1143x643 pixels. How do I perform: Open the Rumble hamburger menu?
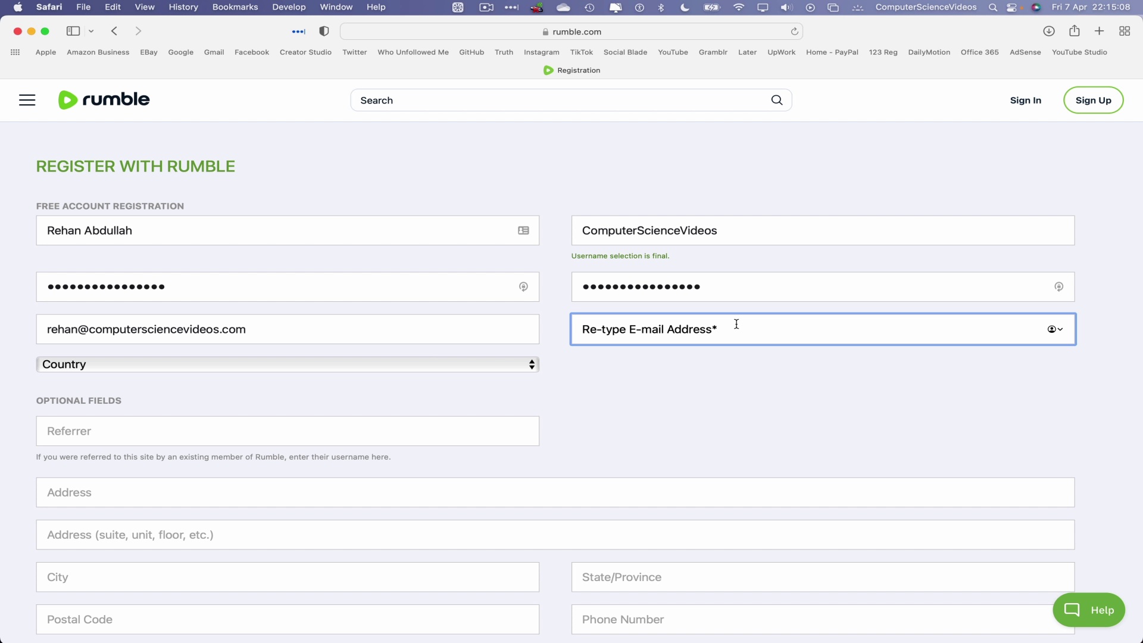[x=27, y=100]
